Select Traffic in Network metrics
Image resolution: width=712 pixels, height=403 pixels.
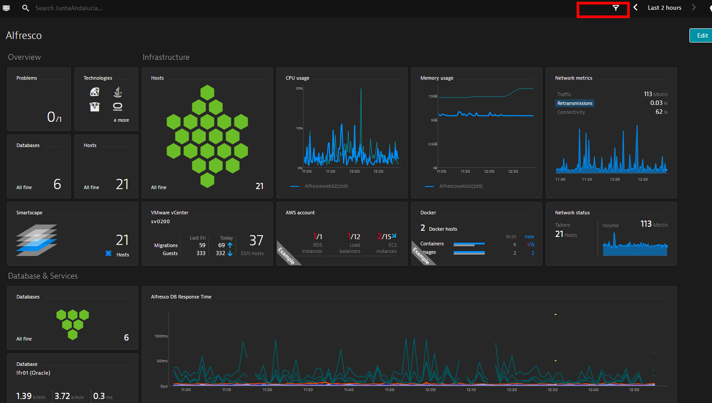tap(564, 94)
